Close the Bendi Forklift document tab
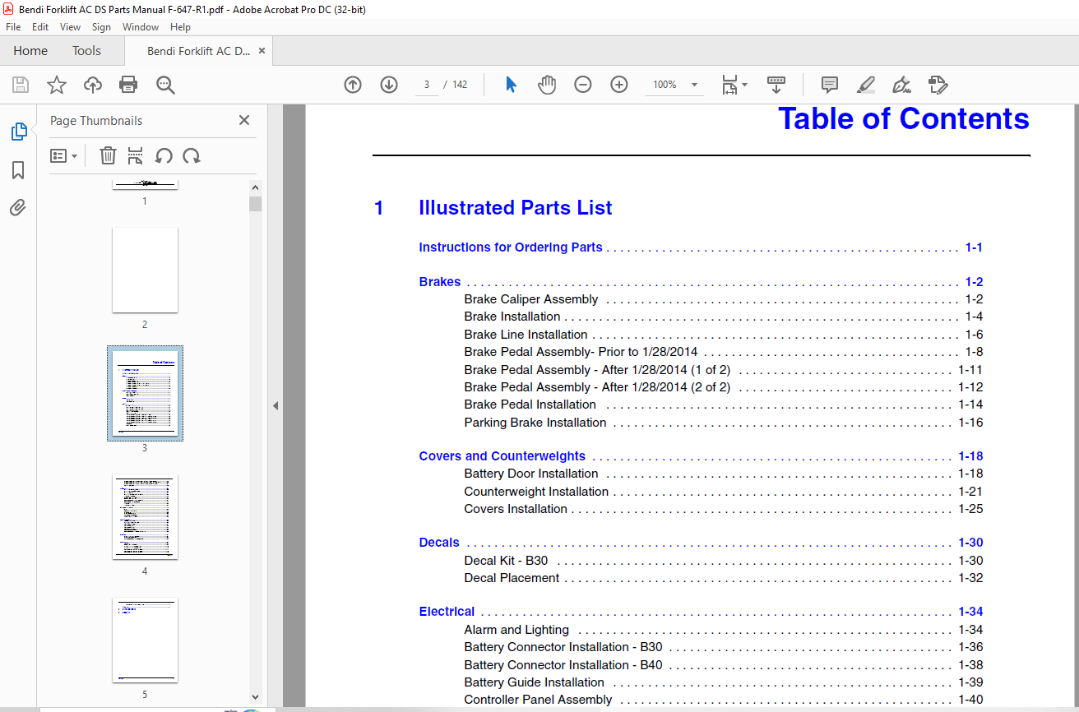Screen dimensions: 1079x712 click(x=262, y=51)
